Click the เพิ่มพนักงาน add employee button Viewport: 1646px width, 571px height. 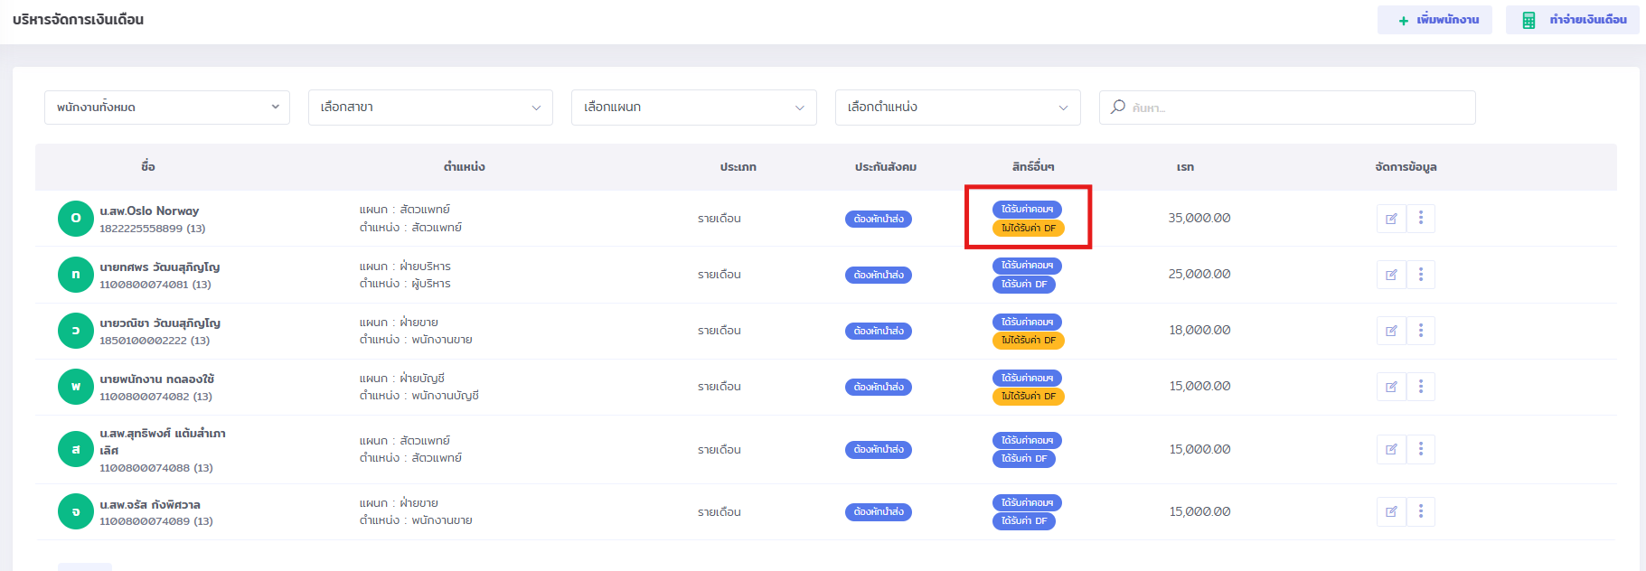point(1434,20)
